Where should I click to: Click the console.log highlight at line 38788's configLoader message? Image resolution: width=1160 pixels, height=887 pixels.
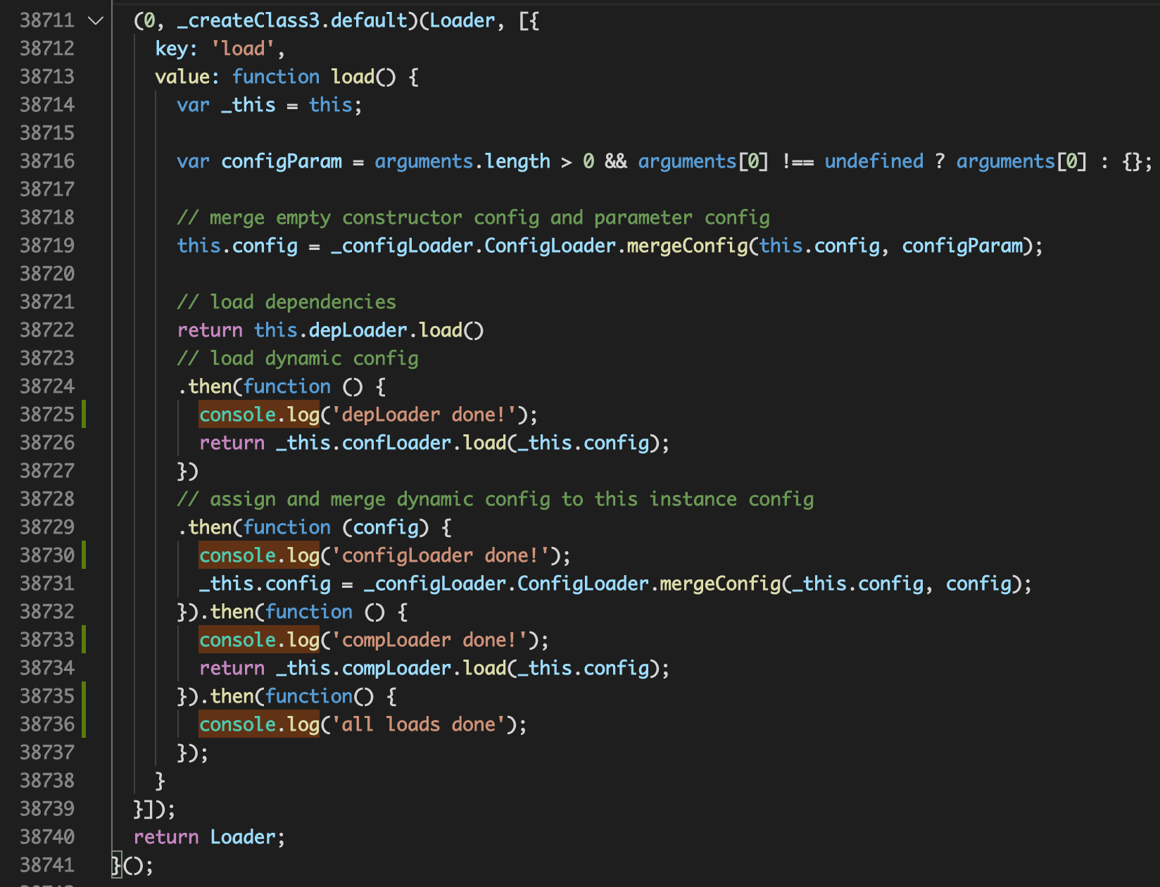[x=258, y=555]
